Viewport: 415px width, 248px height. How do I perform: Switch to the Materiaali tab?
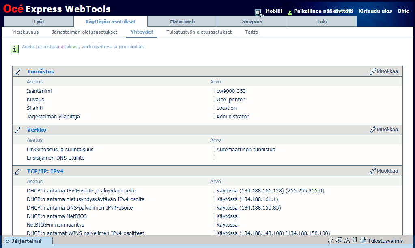[x=182, y=21]
